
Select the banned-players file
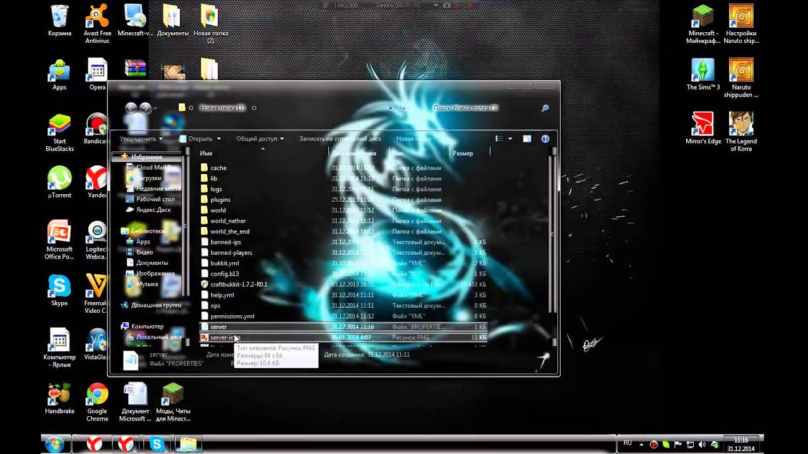(x=343, y=252)
